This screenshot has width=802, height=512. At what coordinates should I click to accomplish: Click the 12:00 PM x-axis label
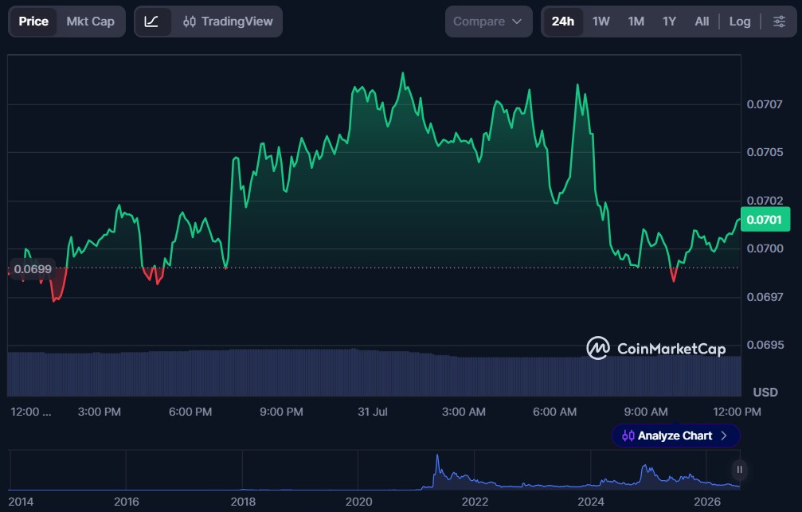pos(737,412)
